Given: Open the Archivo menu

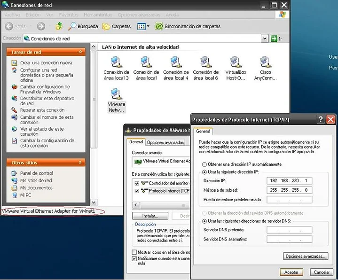Looking at the screenshot, I should [12, 15].
